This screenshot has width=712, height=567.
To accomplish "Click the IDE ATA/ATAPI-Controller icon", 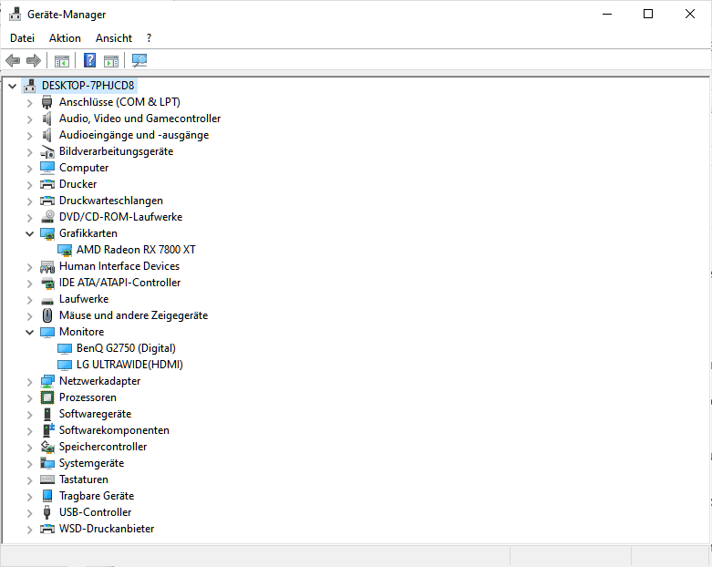I will [47, 283].
